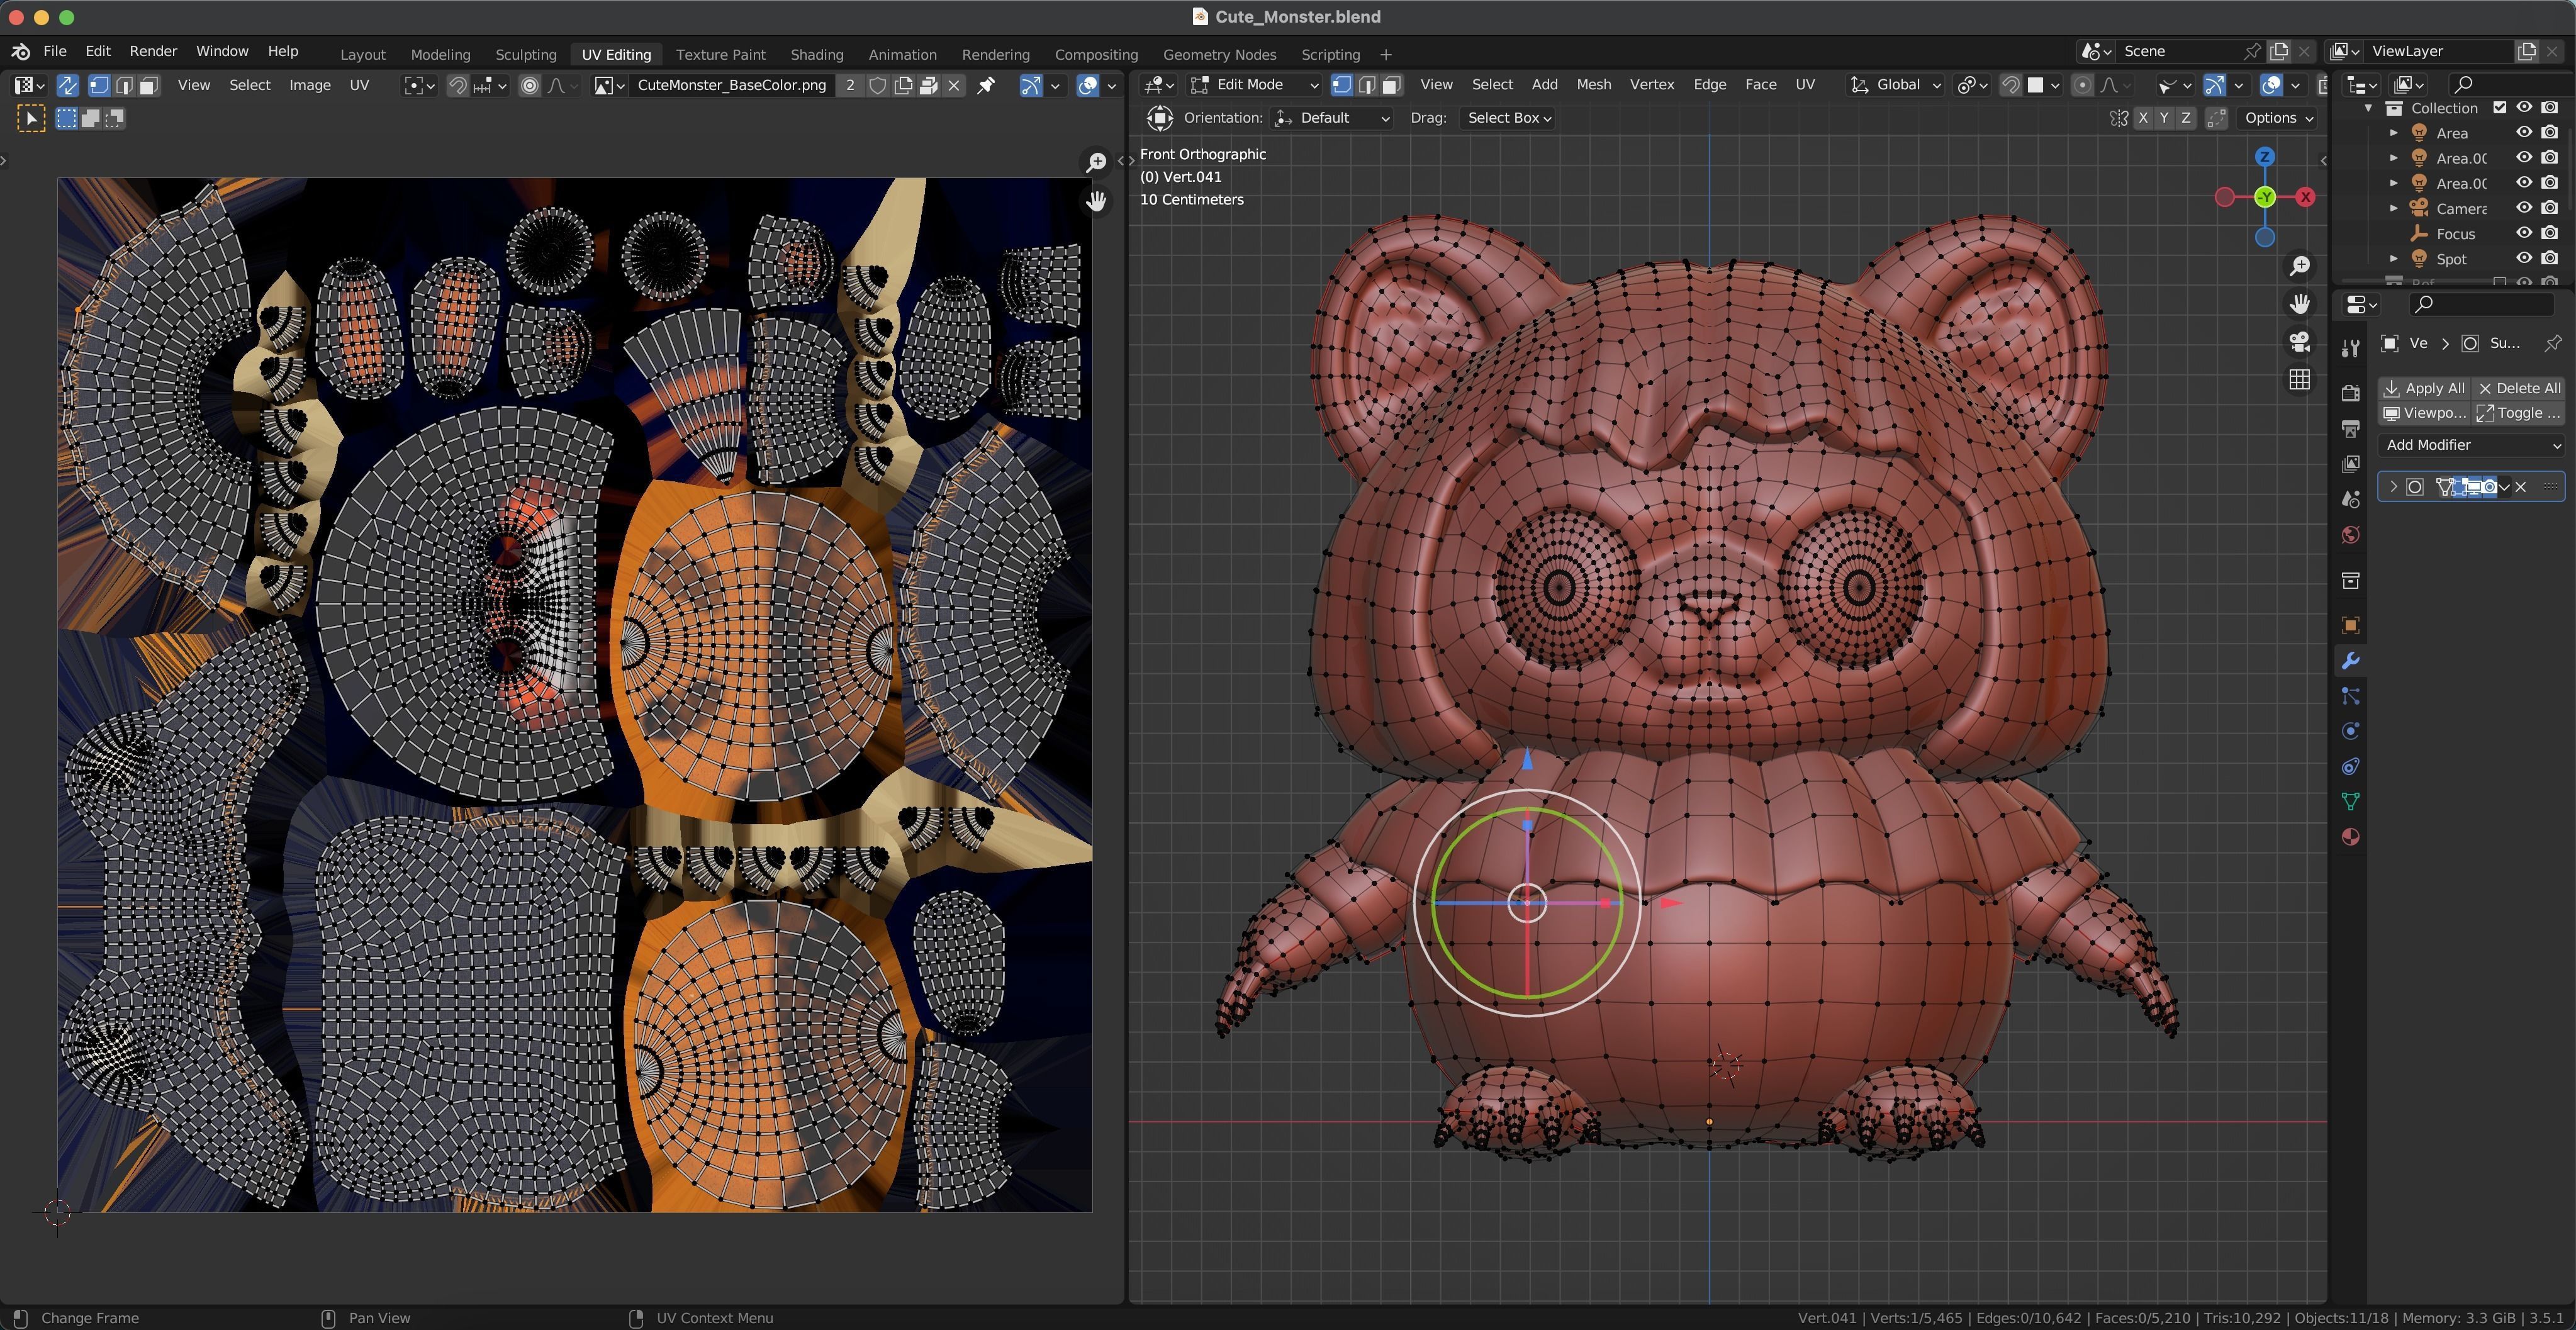The image size is (2576, 1330).
Task: Open the Render menu
Action: (153, 51)
